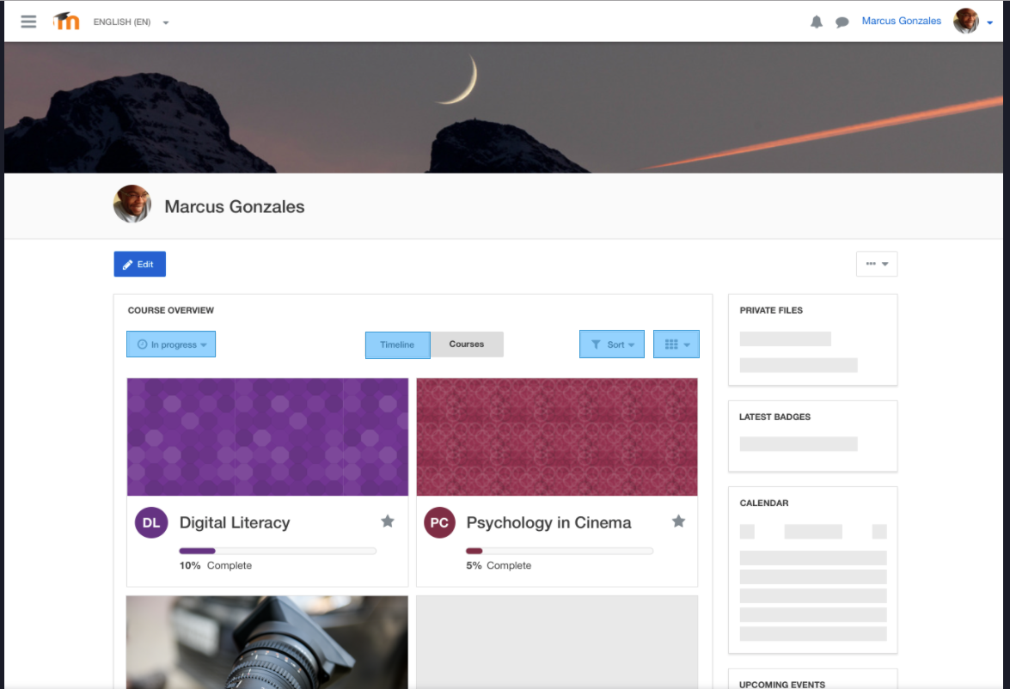The image size is (1010, 689).
Task: Open the notifications bell
Action: point(816,21)
